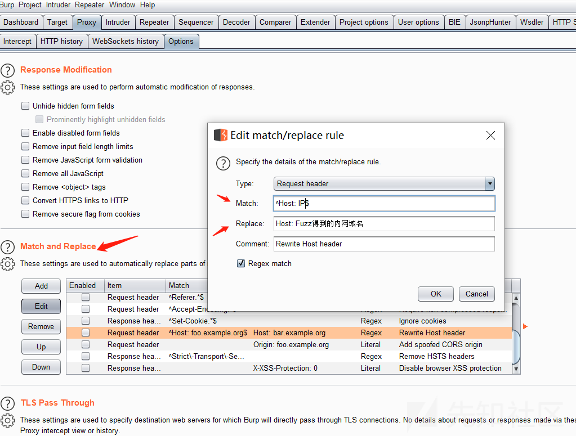Open the Project options tab
The height and width of the screenshot is (436, 576).
point(364,23)
